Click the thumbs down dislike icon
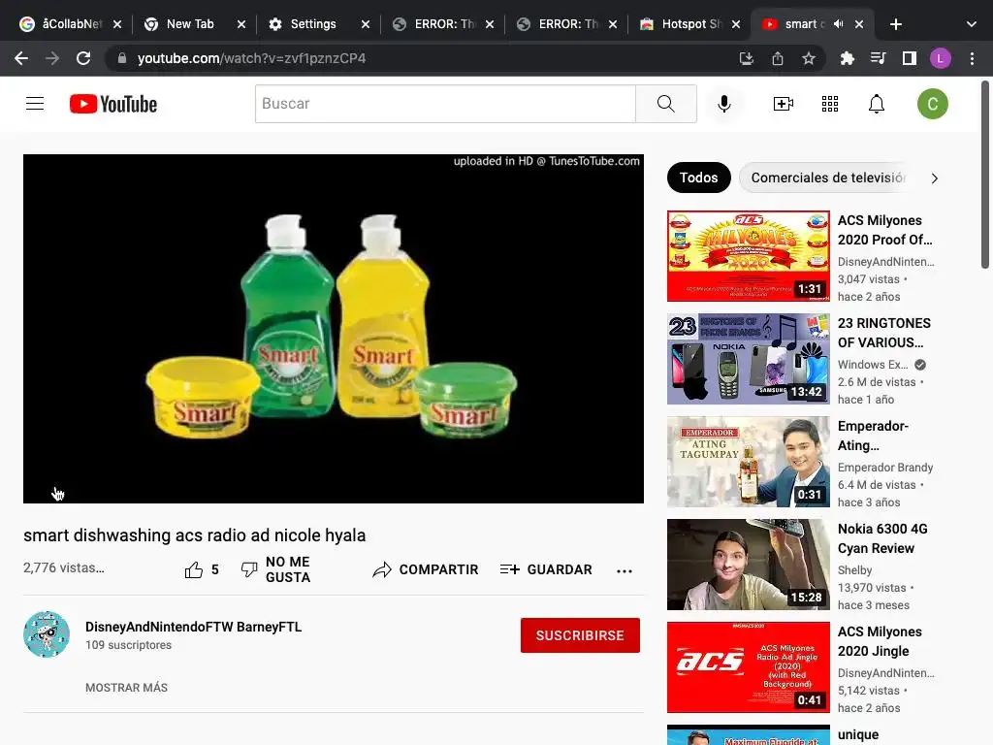 point(249,569)
